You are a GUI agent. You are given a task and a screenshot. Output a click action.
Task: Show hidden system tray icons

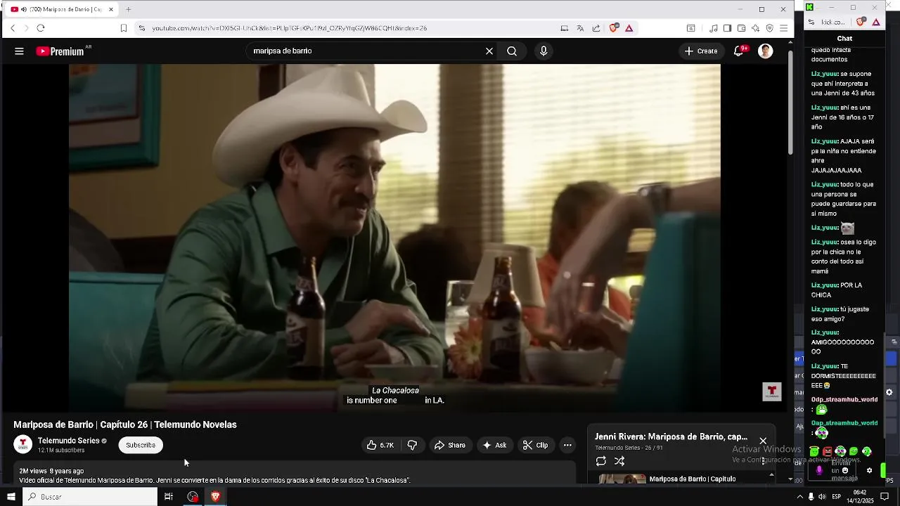point(799,496)
